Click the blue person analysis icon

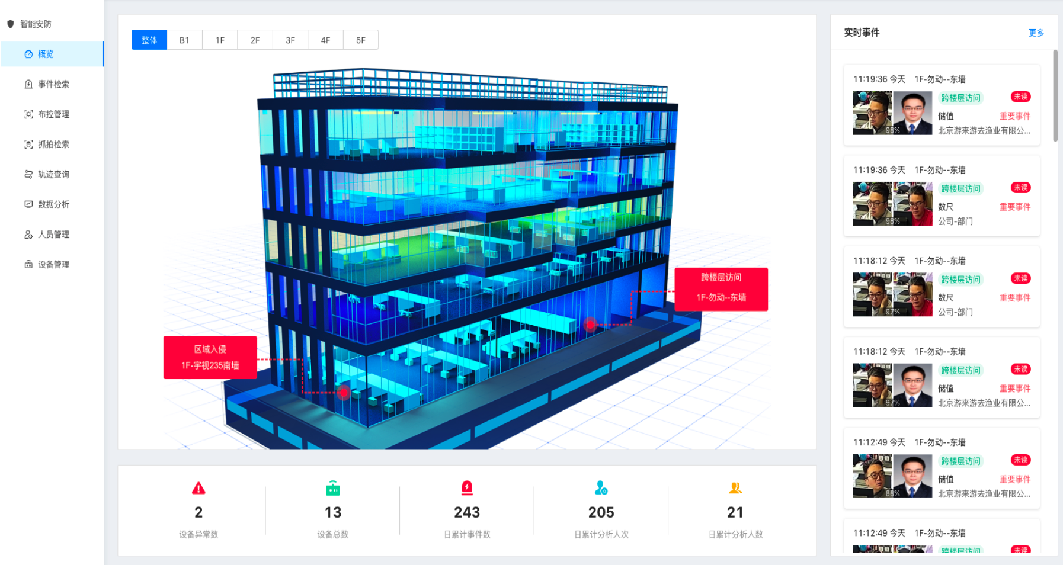pyautogui.click(x=601, y=488)
